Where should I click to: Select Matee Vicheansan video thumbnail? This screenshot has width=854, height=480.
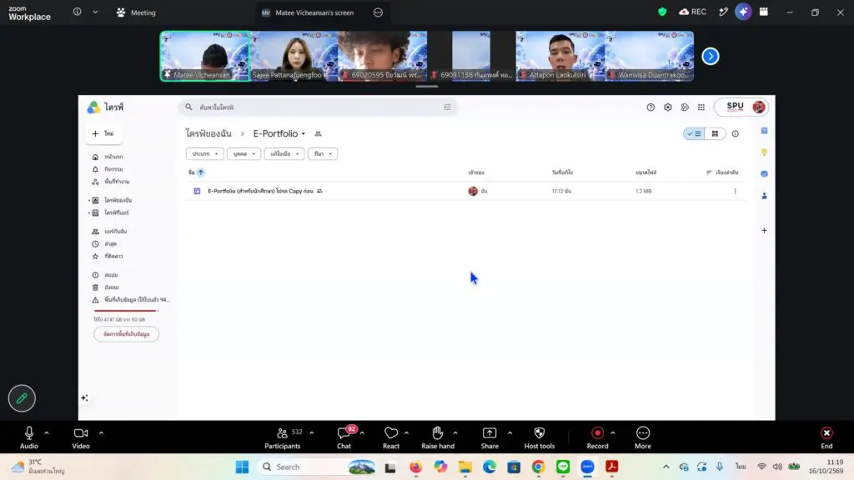point(205,56)
